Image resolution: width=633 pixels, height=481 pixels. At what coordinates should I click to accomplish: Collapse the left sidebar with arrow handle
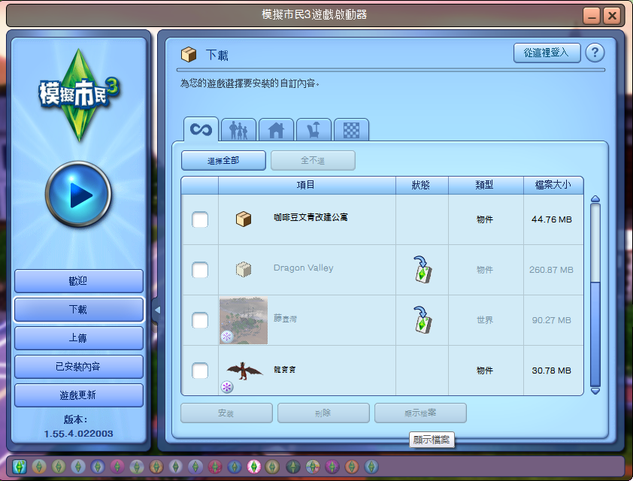(157, 310)
